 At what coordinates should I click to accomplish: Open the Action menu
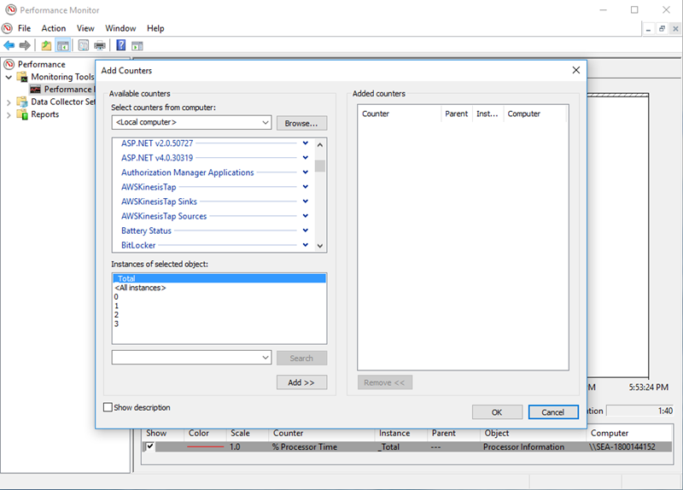(53, 28)
